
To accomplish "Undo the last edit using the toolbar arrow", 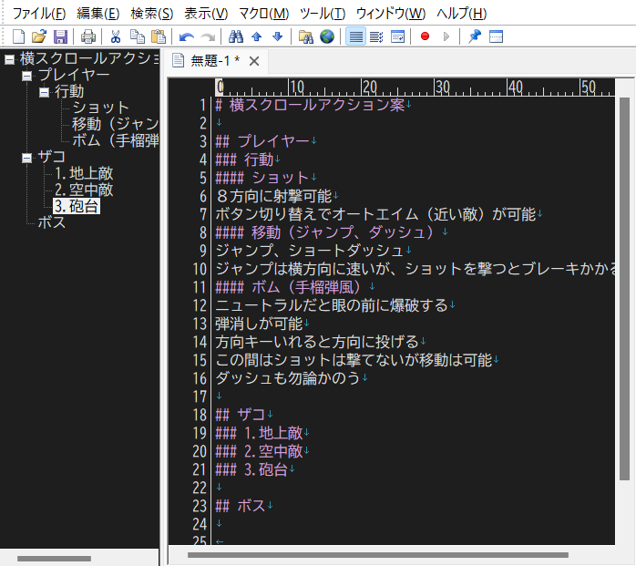I will 187,36.
